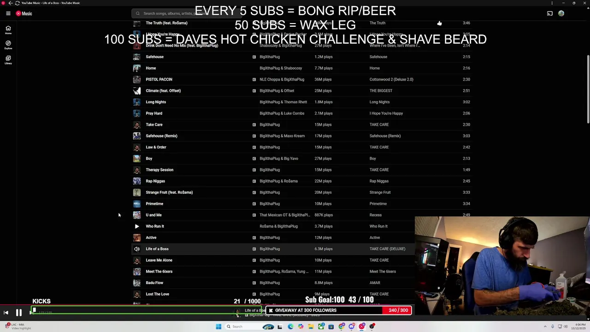Open artist BigXthaPlug & Shaboozey link
The height and width of the screenshot is (332, 590).
(281, 68)
